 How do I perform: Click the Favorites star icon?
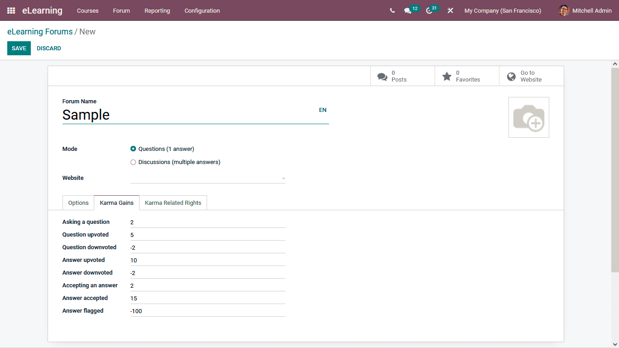click(447, 76)
